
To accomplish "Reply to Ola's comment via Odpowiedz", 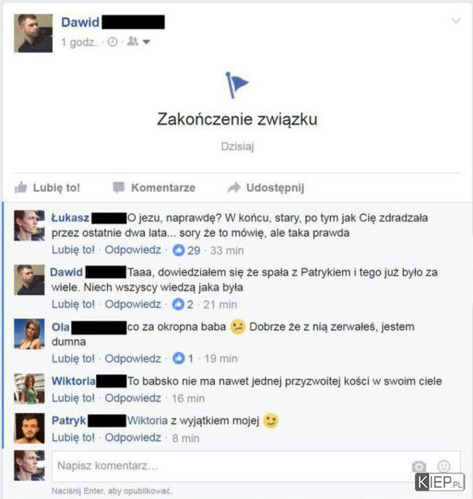I will 133,359.
